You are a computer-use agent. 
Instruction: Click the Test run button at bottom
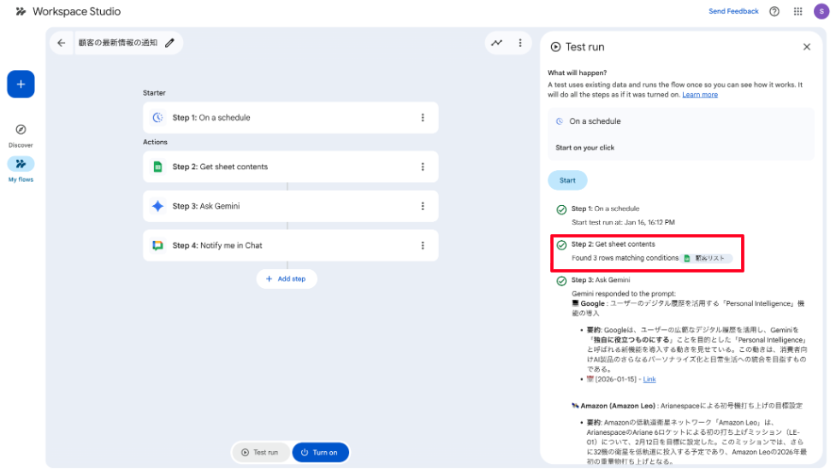click(x=260, y=453)
